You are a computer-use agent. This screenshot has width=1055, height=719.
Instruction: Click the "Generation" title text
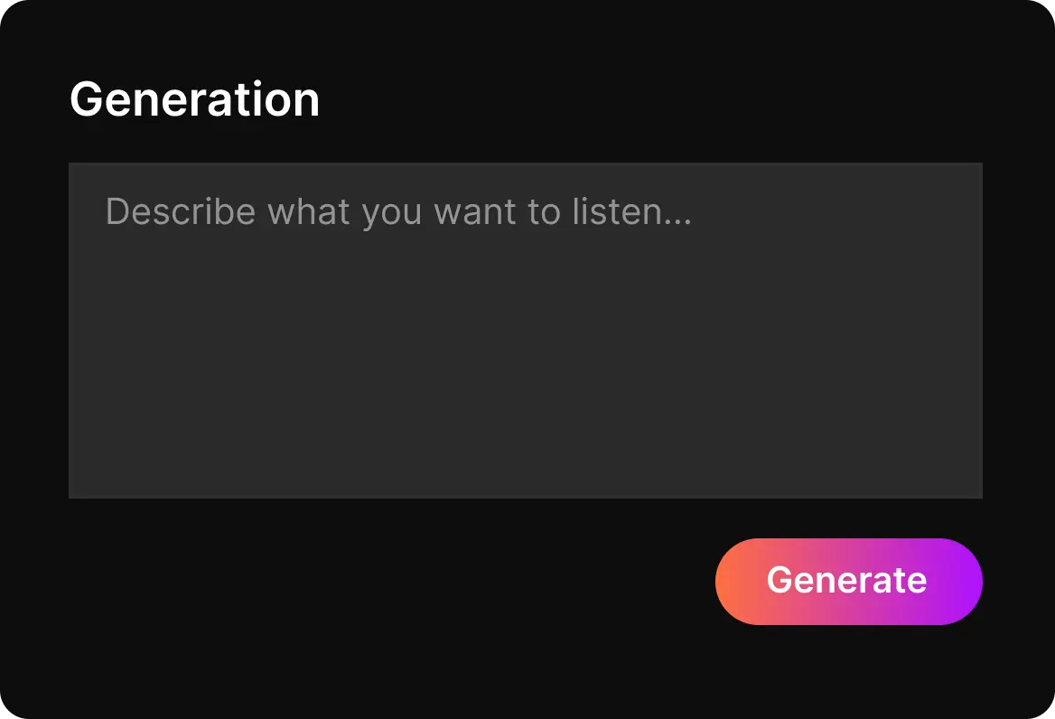[194, 99]
